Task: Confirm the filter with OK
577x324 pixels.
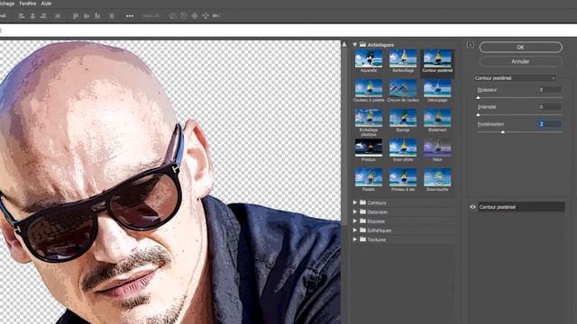Action: pyautogui.click(x=521, y=47)
